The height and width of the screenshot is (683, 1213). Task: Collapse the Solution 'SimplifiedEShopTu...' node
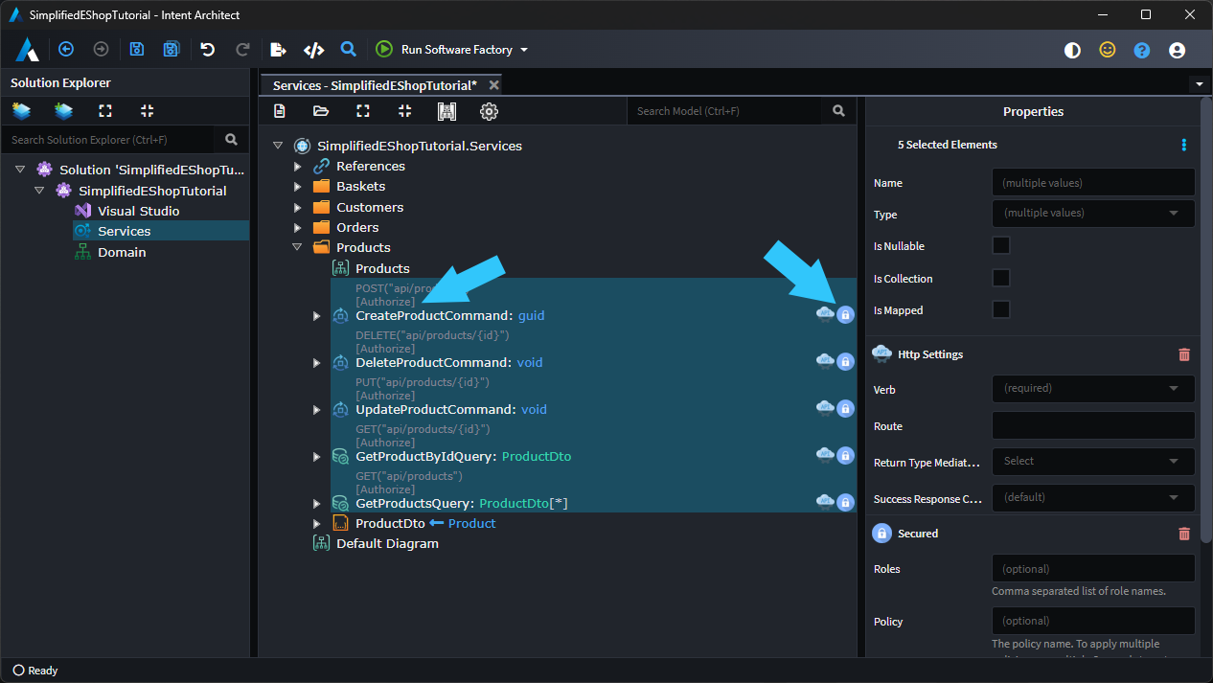[20, 170]
